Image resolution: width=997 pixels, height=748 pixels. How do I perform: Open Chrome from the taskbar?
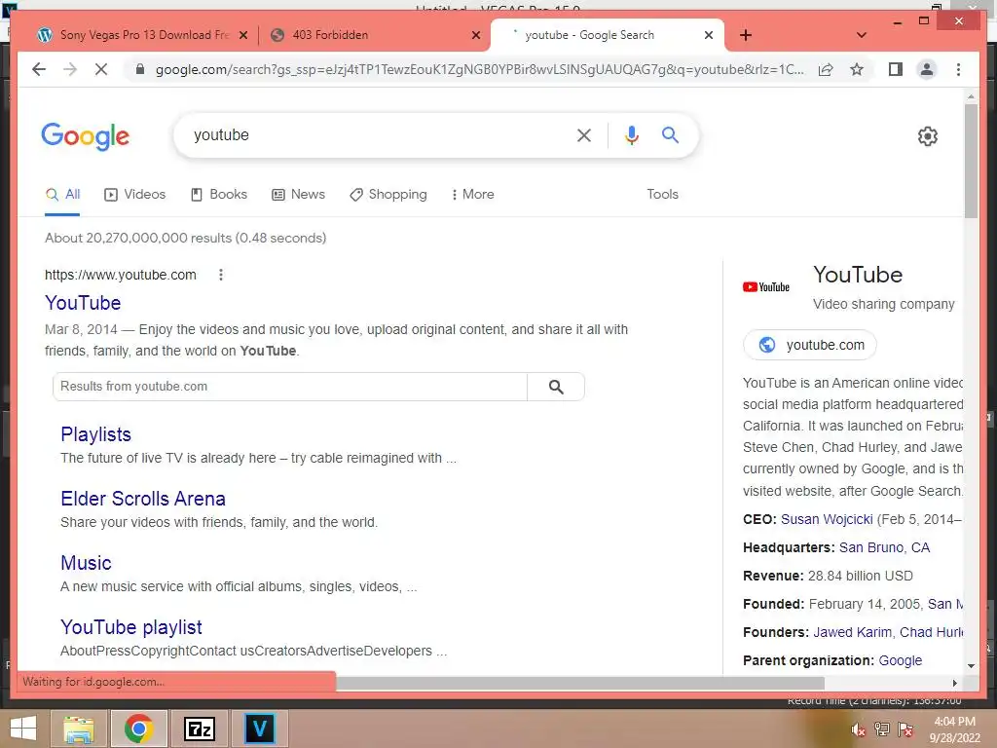tap(139, 729)
